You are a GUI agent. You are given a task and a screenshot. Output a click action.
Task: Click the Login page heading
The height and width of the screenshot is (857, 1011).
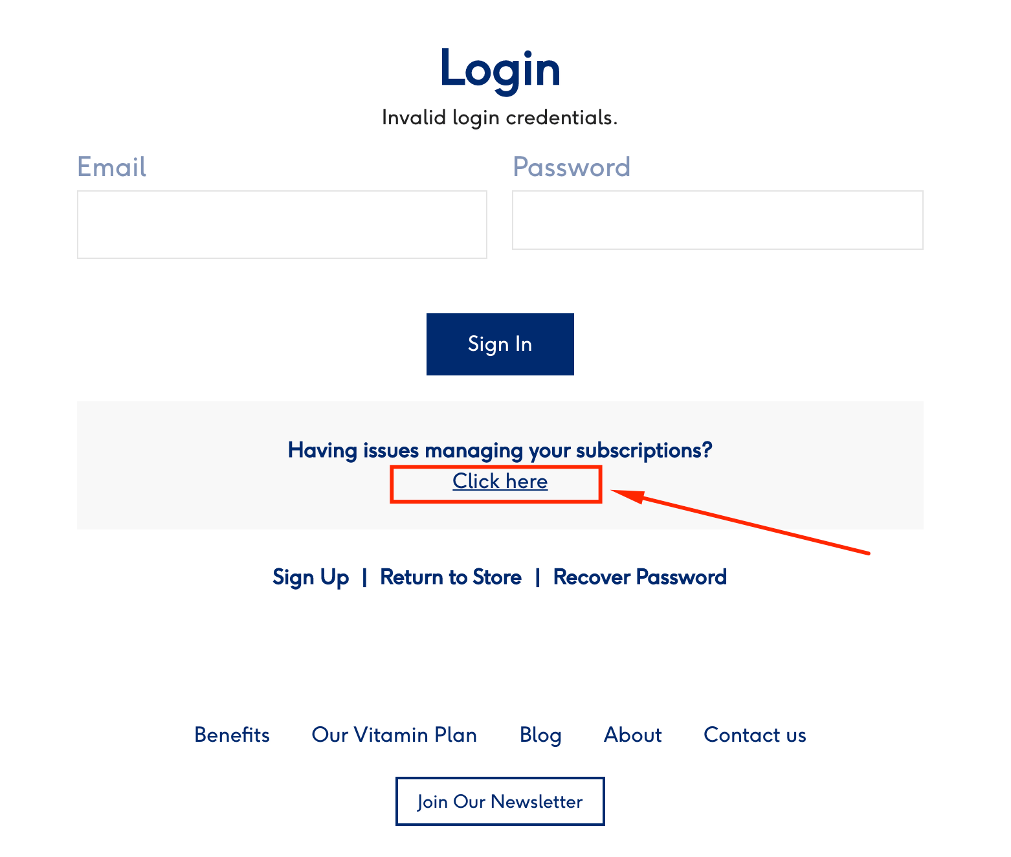(x=500, y=69)
